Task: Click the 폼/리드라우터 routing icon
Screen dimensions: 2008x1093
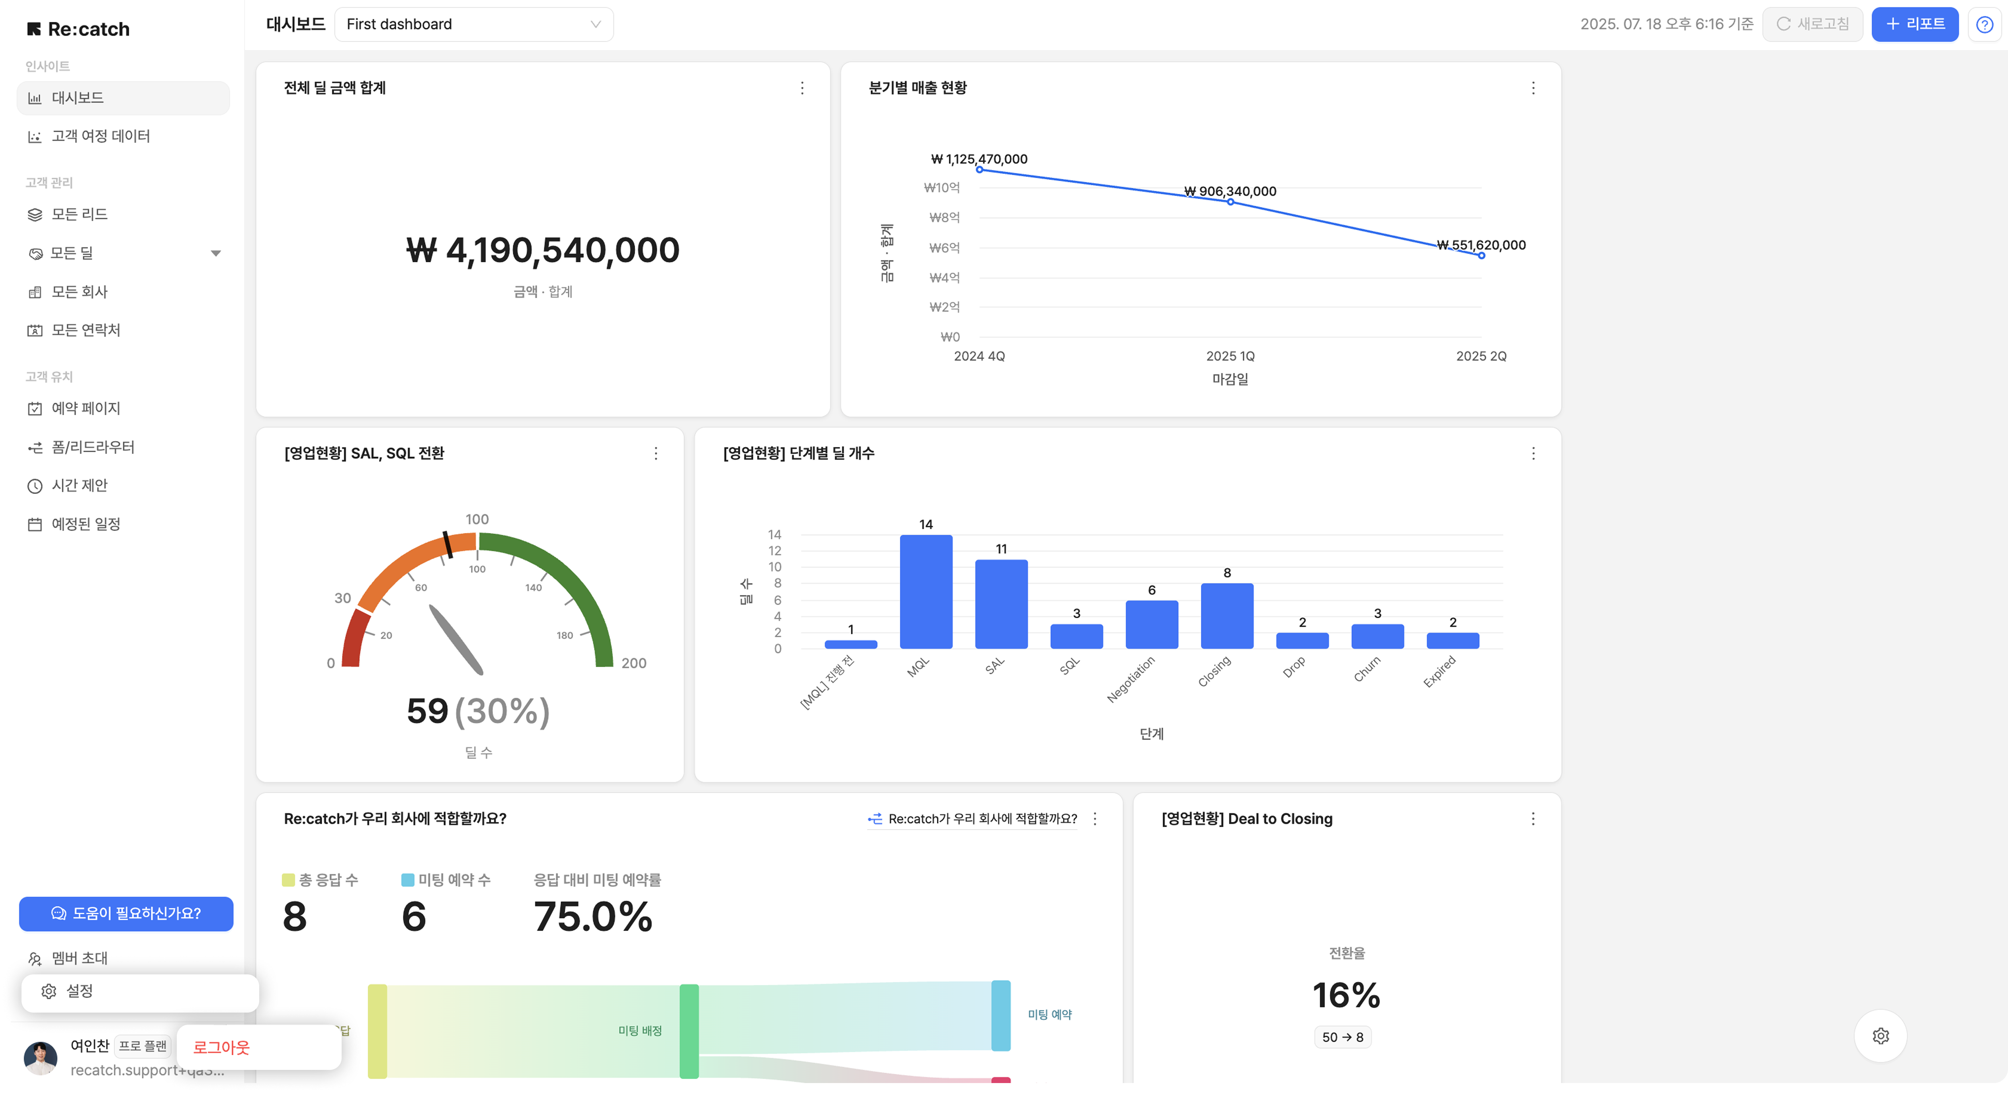Action: (35, 447)
